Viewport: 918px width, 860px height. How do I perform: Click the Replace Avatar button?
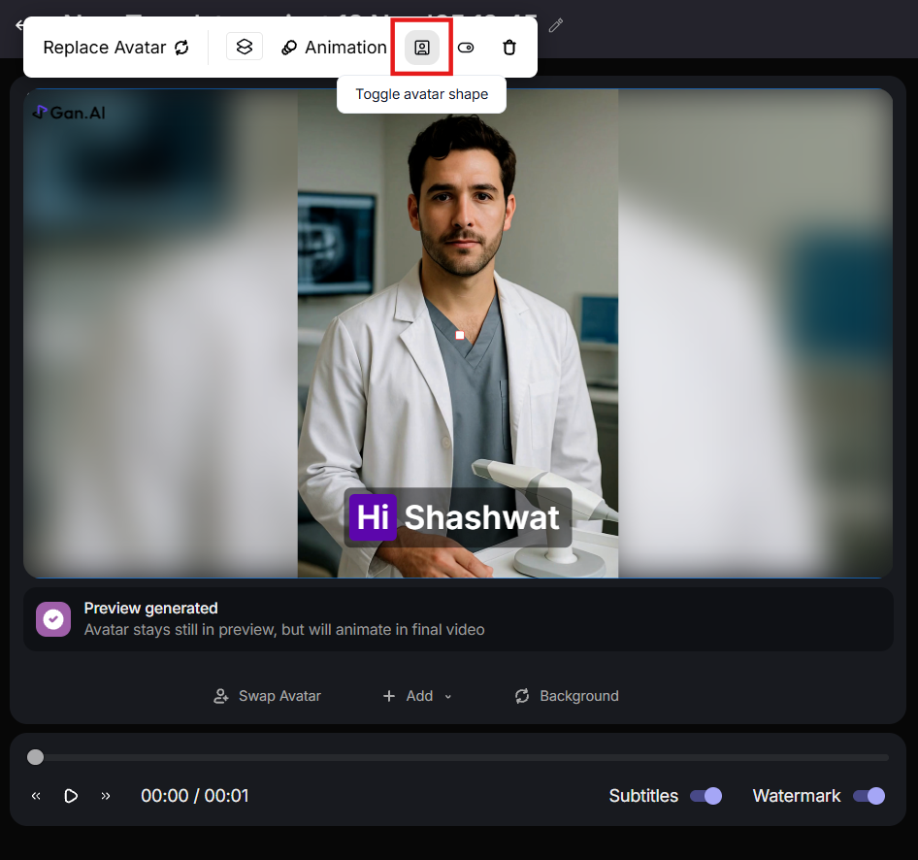tap(116, 48)
